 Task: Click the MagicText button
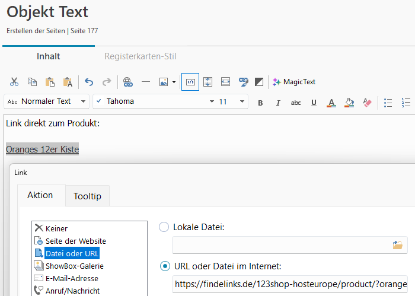pyautogui.click(x=294, y=82)
